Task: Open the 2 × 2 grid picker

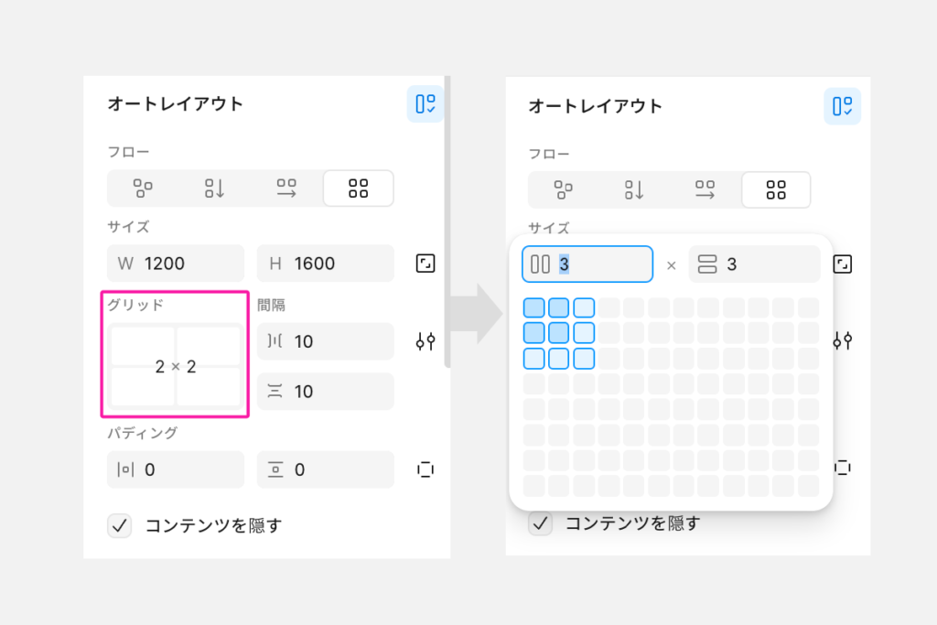Action: 175,367
